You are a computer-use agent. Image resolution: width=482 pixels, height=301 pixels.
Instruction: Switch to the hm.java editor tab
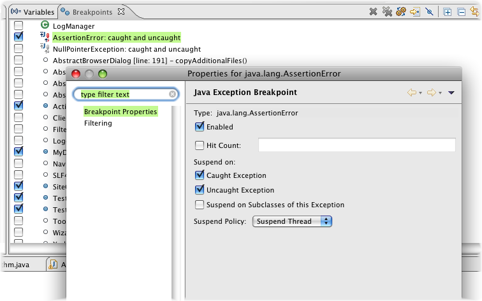pos(16,265)
